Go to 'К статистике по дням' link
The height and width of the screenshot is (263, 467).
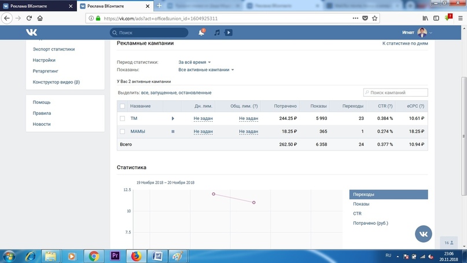[405, 43]
